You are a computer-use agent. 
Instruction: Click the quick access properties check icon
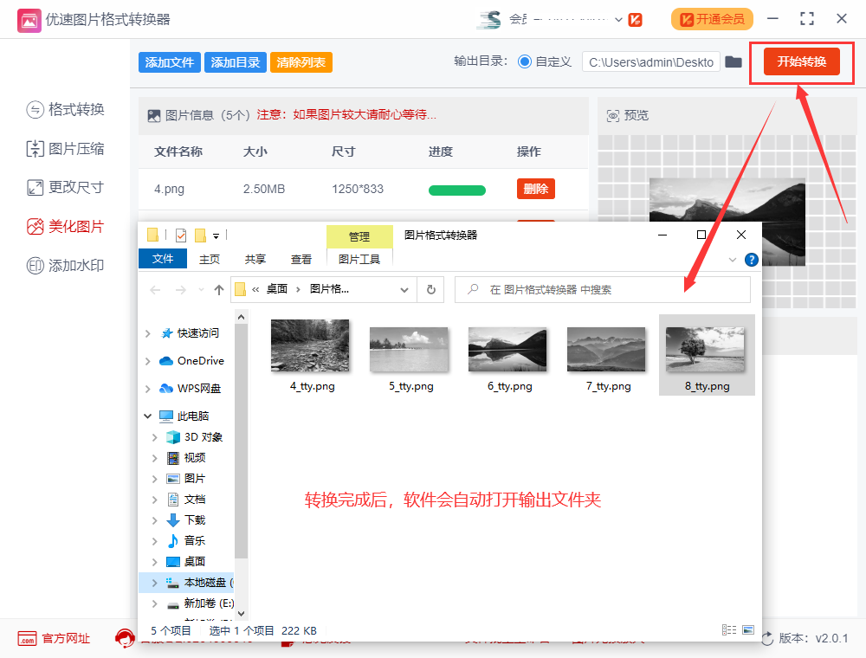(181, 235)
